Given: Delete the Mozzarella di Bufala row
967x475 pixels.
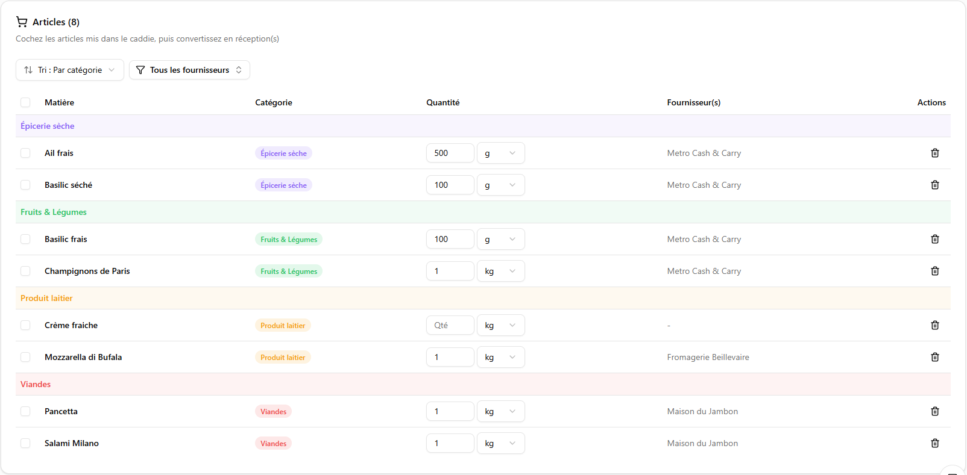Looking at the screenshot, I should pos(934,357).
